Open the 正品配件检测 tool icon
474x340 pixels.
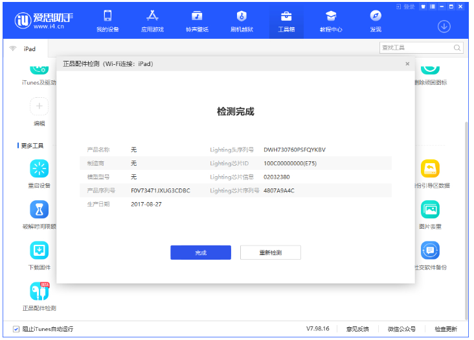click(39, 291)
